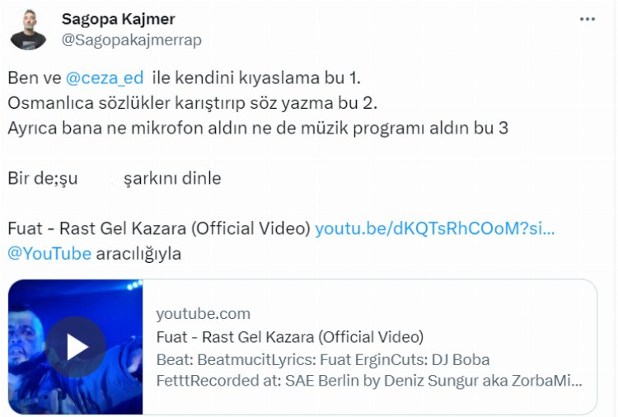Click the tweet text Fuat - Rast Gel Kazara (Official Video)

(159, 228)
